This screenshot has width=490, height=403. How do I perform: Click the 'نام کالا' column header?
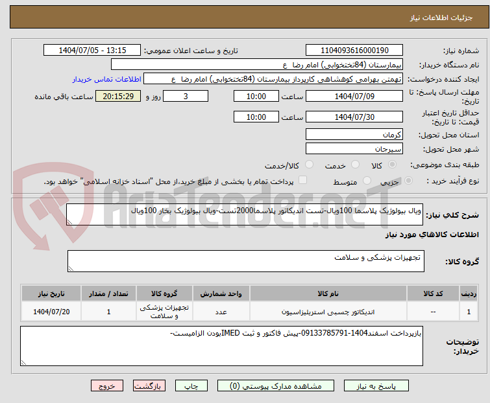pyautogui.click(x=328, y=294)
